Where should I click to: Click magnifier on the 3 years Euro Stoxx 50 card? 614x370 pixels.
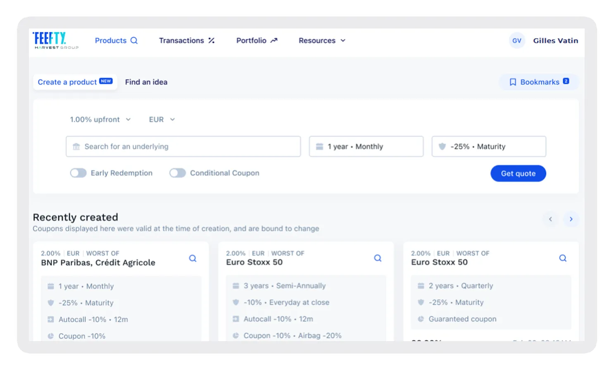click(378, 258)
